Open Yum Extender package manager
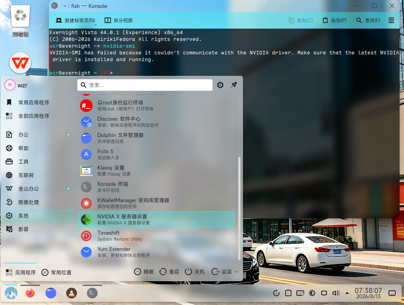404x305 pixels. pos(155,252)
